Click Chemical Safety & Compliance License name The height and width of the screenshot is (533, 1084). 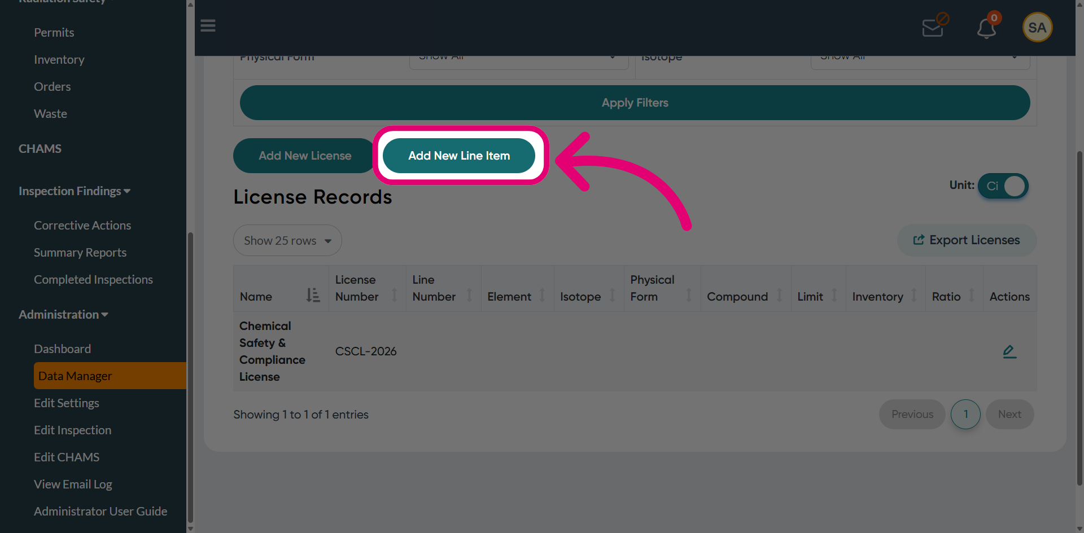(272, 351)
